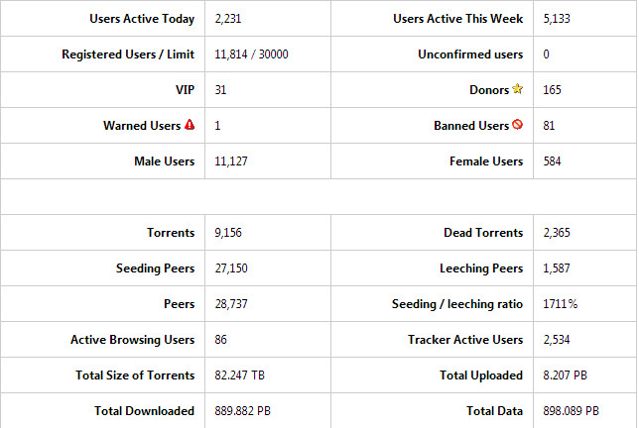Click the Total Data value 898.089 PB

(571, 411)
